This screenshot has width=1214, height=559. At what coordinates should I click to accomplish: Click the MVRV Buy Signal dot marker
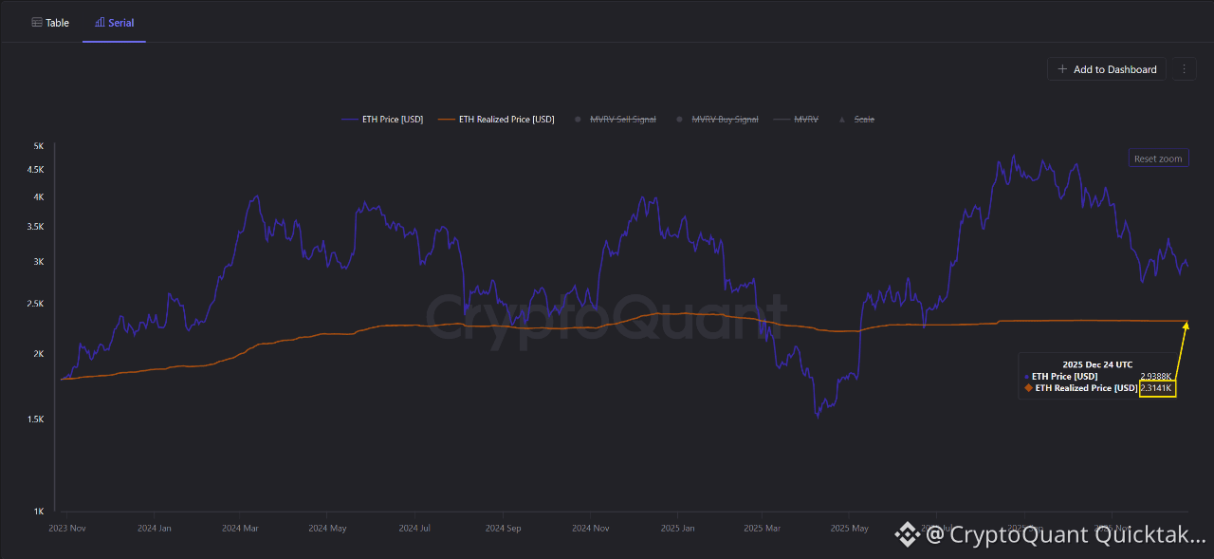pos(678,120)
